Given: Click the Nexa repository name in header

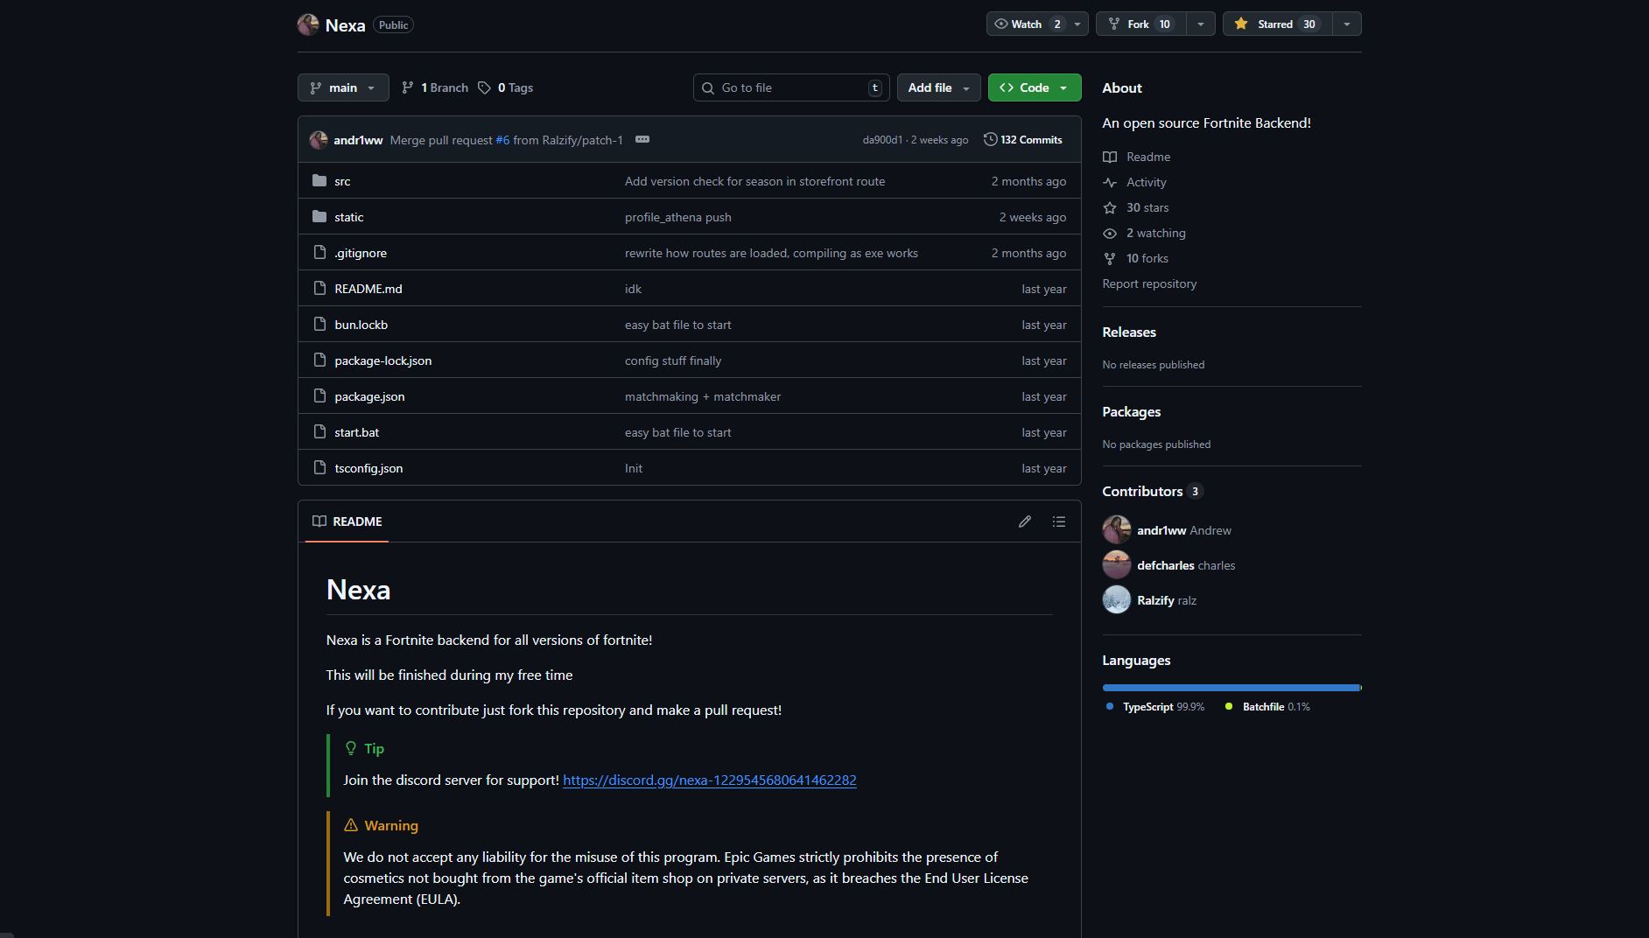Looking at the screenshot, I should click(345, 25).
